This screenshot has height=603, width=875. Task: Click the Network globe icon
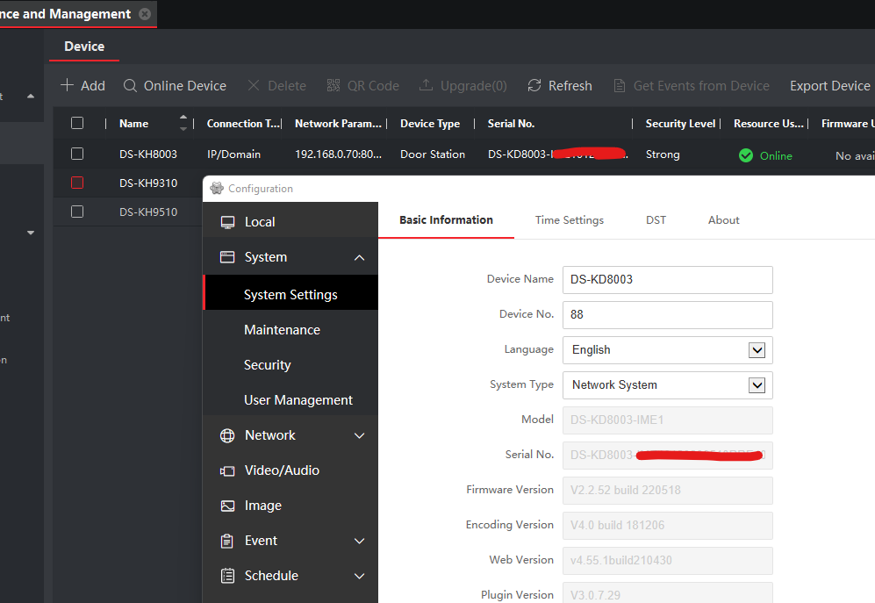(227, 435)
